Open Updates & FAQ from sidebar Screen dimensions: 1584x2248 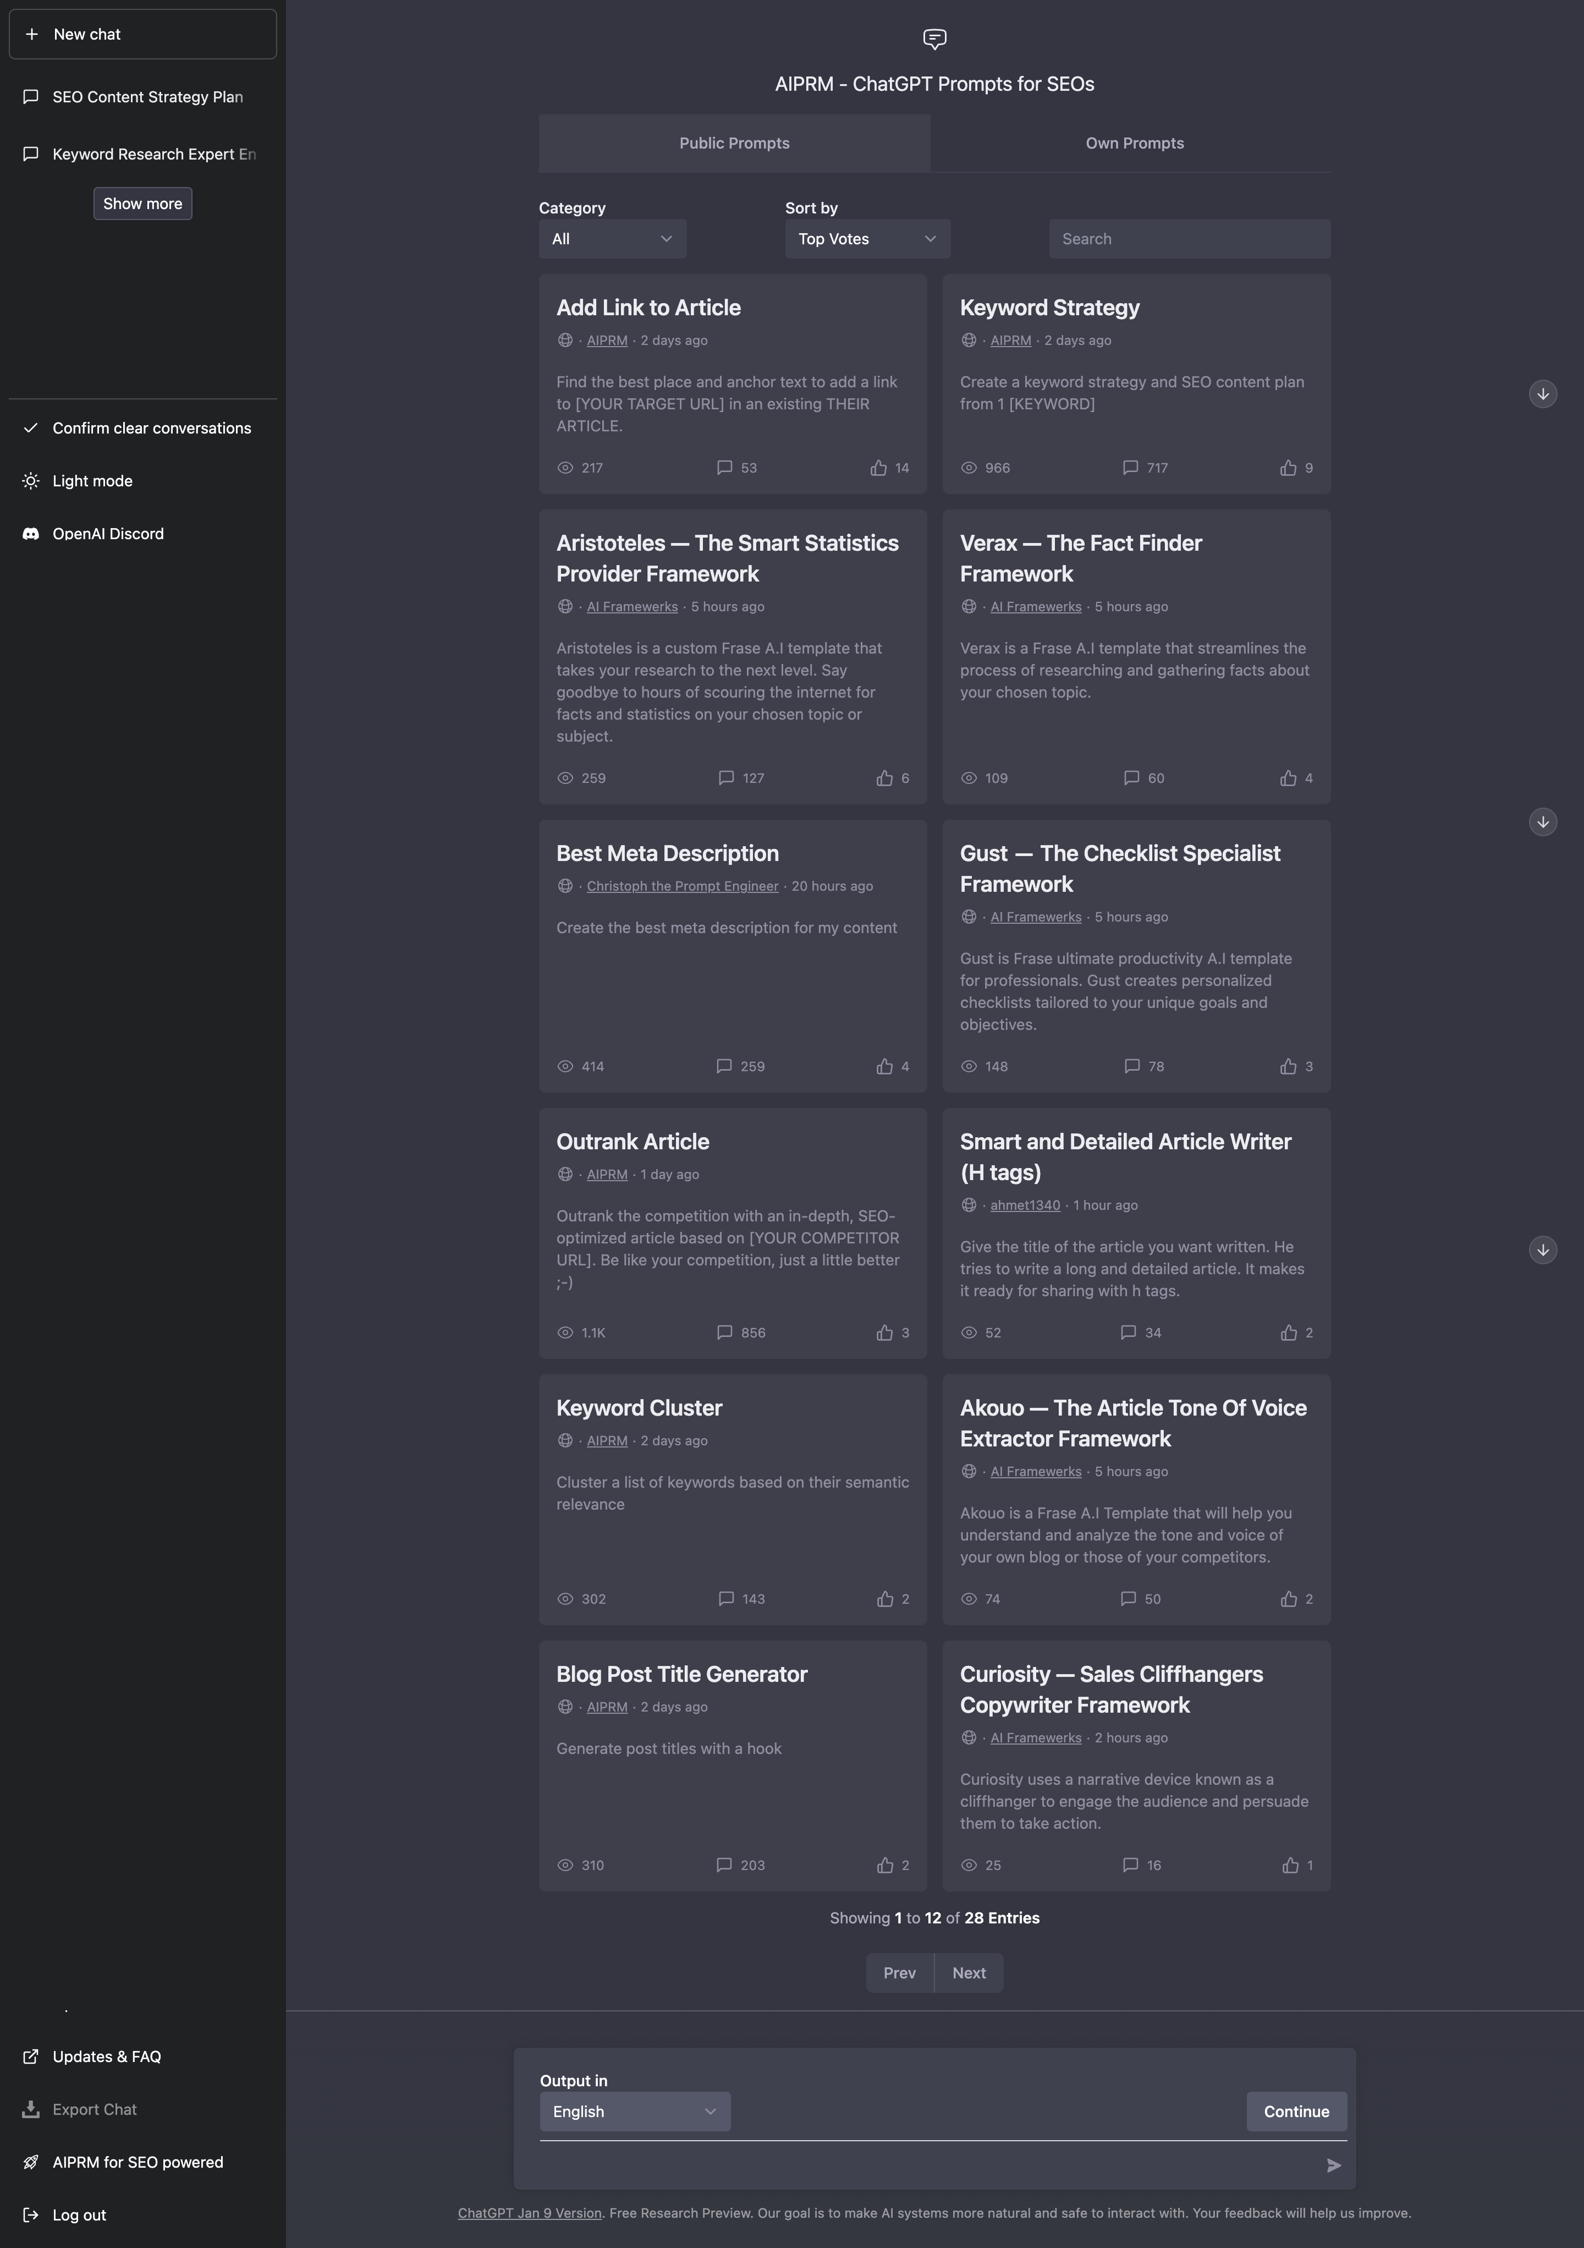[143, 2056]
